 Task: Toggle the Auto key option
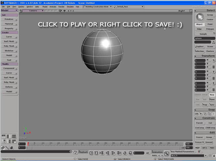[x=154, y=156]
